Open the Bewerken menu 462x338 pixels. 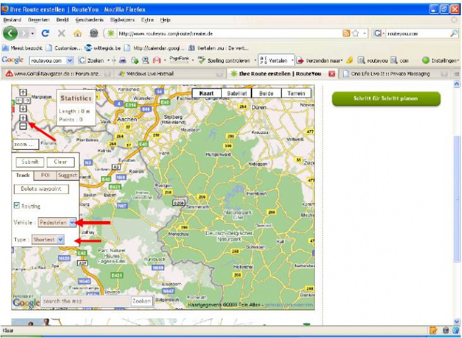tap(38, 20)
